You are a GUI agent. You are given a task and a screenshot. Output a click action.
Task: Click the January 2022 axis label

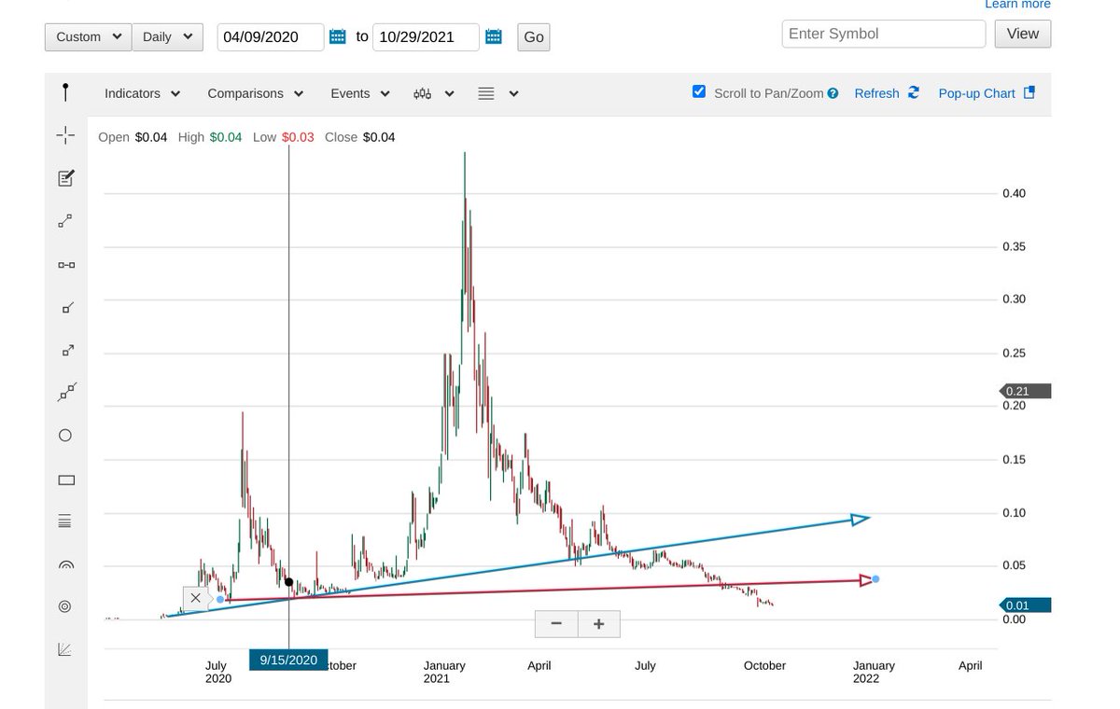[x=874, y=672]
